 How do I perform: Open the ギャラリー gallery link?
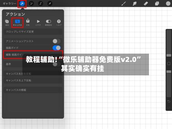tap(9, 3)
